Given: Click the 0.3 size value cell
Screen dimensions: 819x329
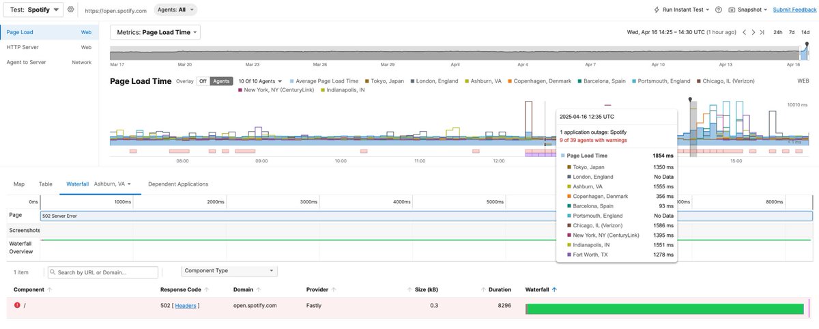Looking at the screenshot, I should tap(434, 305).
